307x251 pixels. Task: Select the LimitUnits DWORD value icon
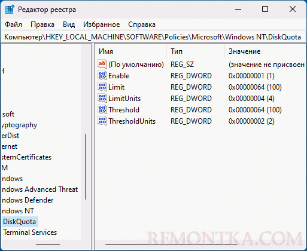102,98
